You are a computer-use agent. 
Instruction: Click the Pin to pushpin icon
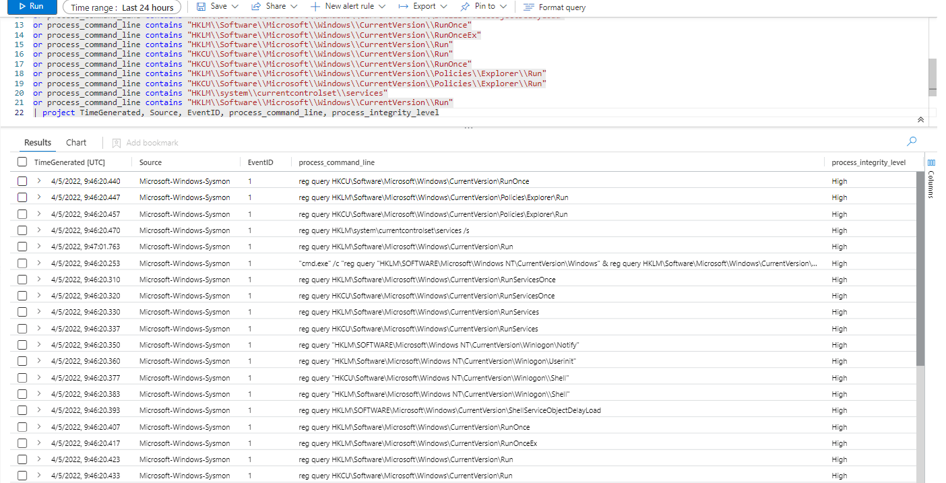pos(466,6)
